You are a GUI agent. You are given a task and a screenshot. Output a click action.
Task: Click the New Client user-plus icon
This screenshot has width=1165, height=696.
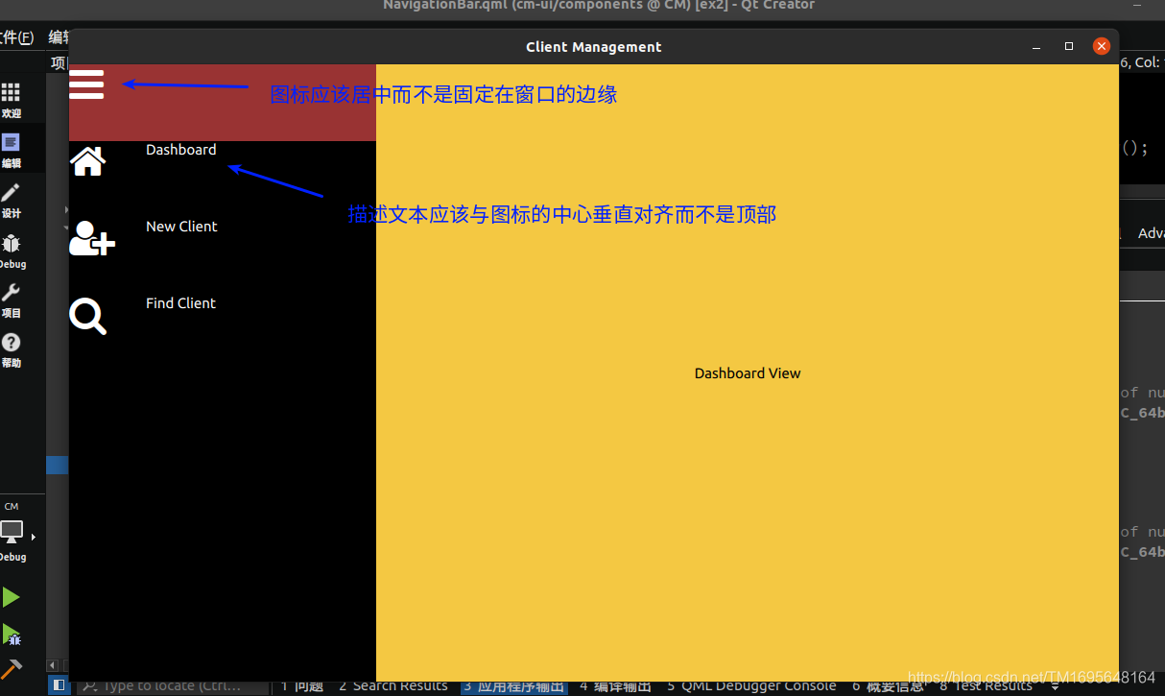(x=92, y=238)
